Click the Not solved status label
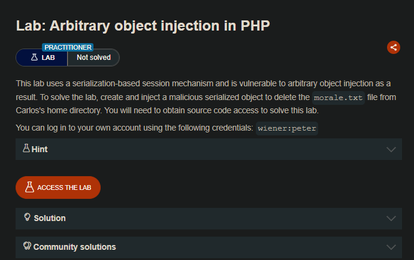414x260 pixels. [93, 58]
